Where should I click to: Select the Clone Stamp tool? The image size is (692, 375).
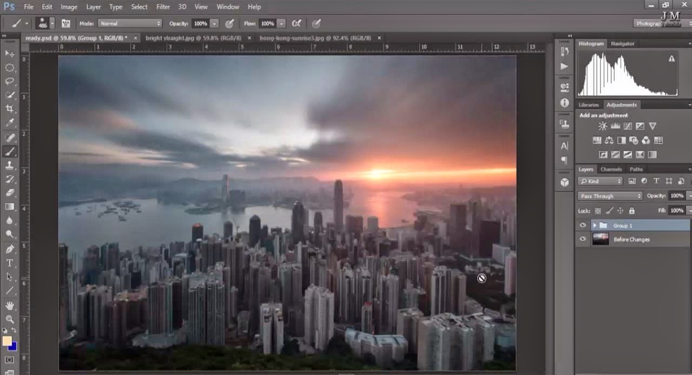pos(9,166)
